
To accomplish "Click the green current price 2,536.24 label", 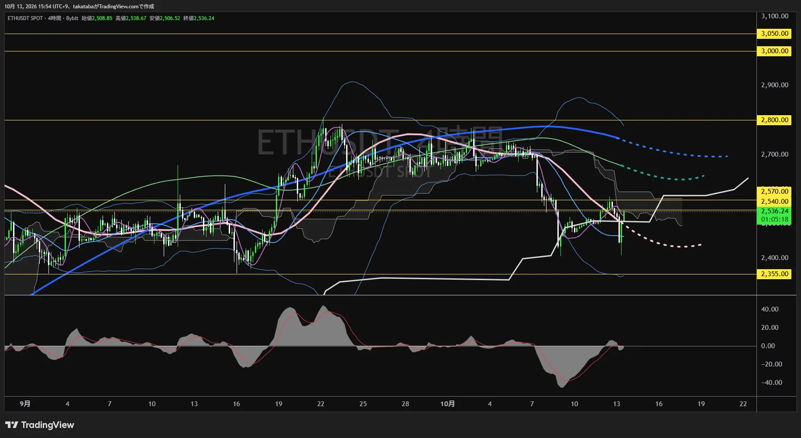I will [774, 211].
